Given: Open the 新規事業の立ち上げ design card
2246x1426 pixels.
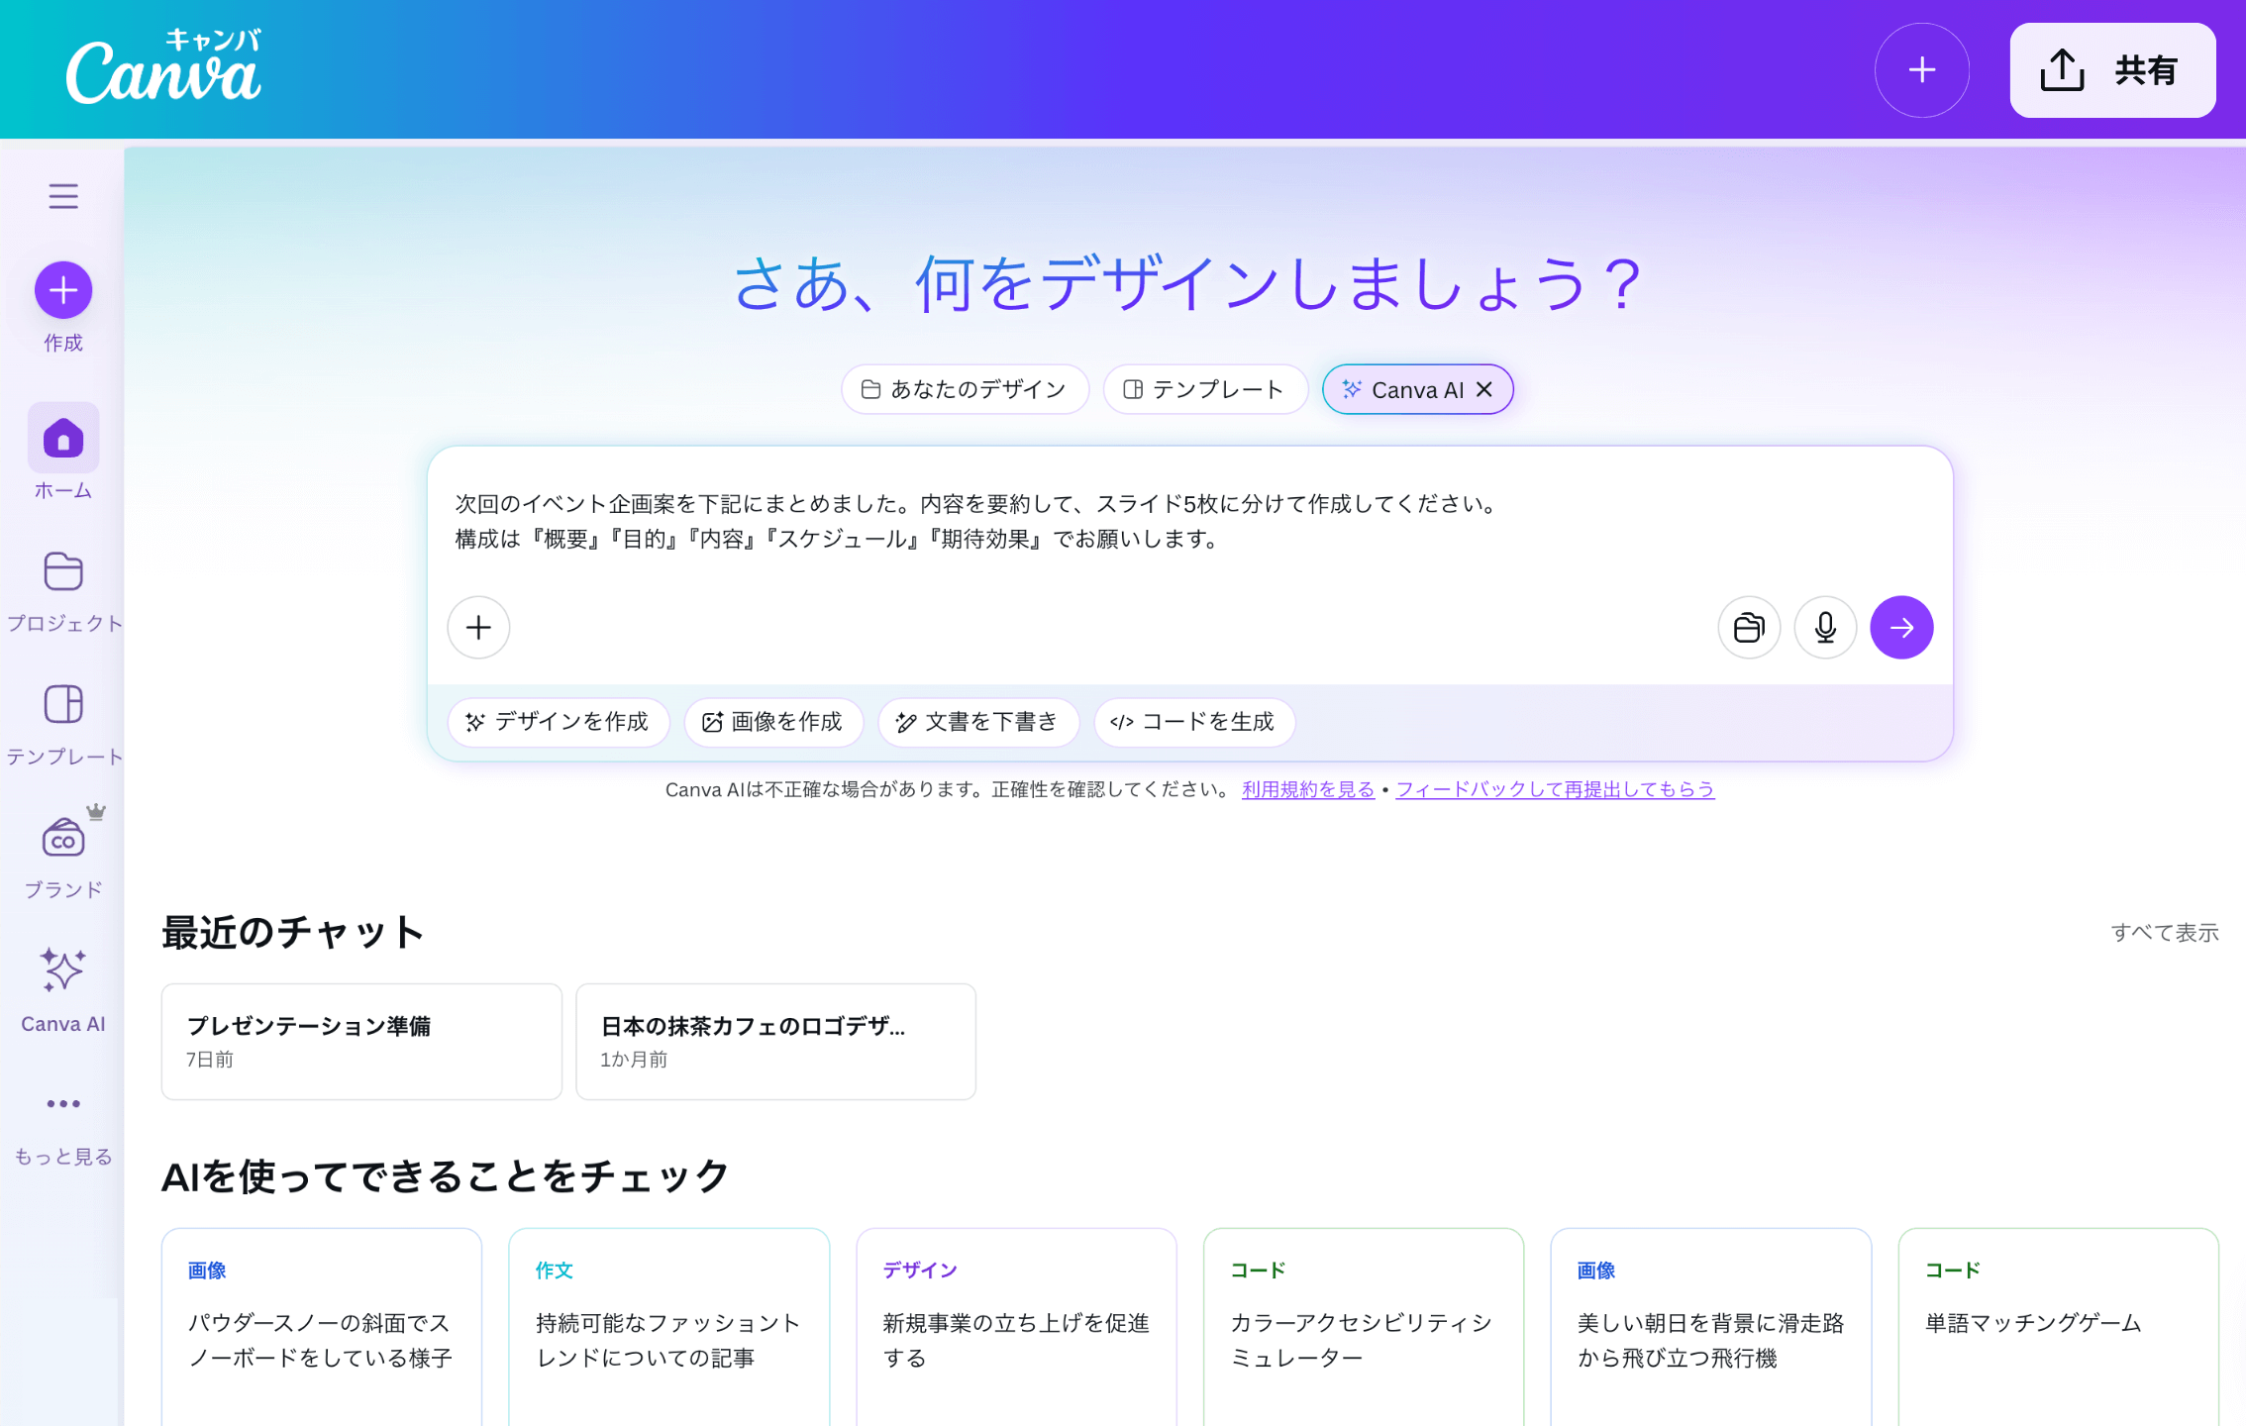Looking at the screenshot, I should [1016, 1327].
